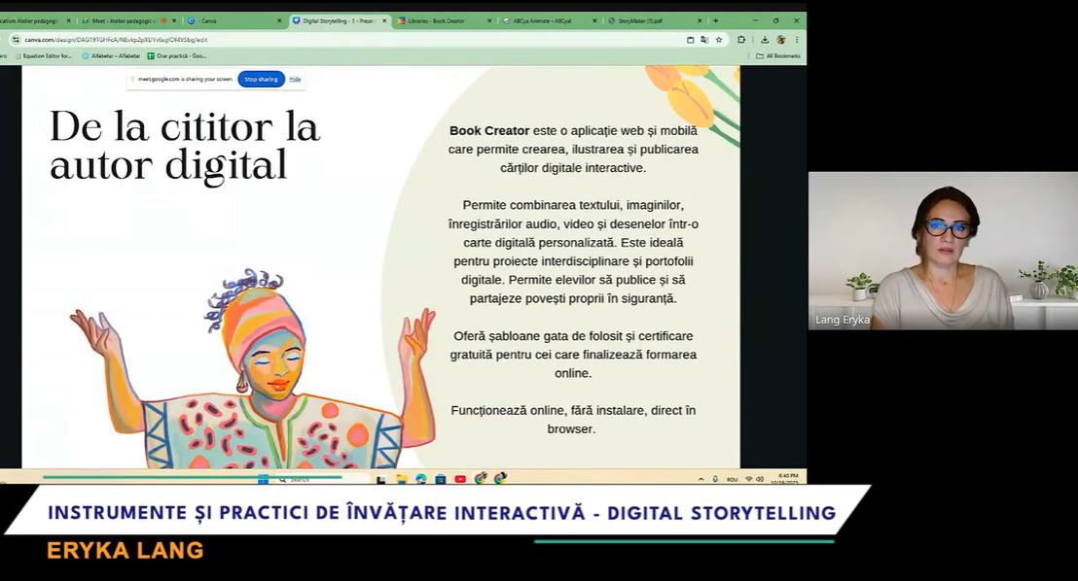Open the All Bookmarks folder
This screenshot has width=1078, height=581.
pyautogui.click(x=778, y=55)
